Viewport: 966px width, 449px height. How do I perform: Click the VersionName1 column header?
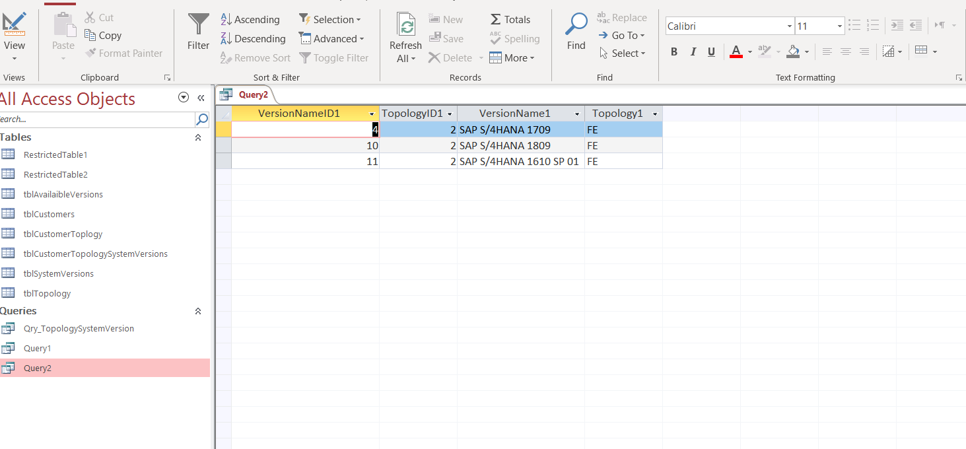click(521, 114)
